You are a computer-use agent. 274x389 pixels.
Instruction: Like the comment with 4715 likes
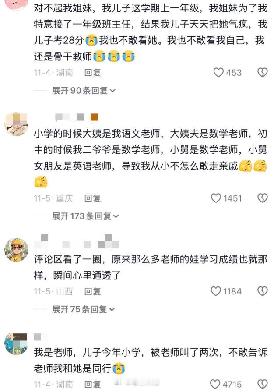click(x=215, y=384)
